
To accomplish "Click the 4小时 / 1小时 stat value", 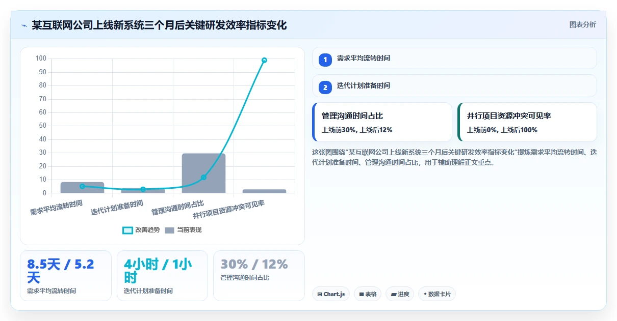I will 158,271.
